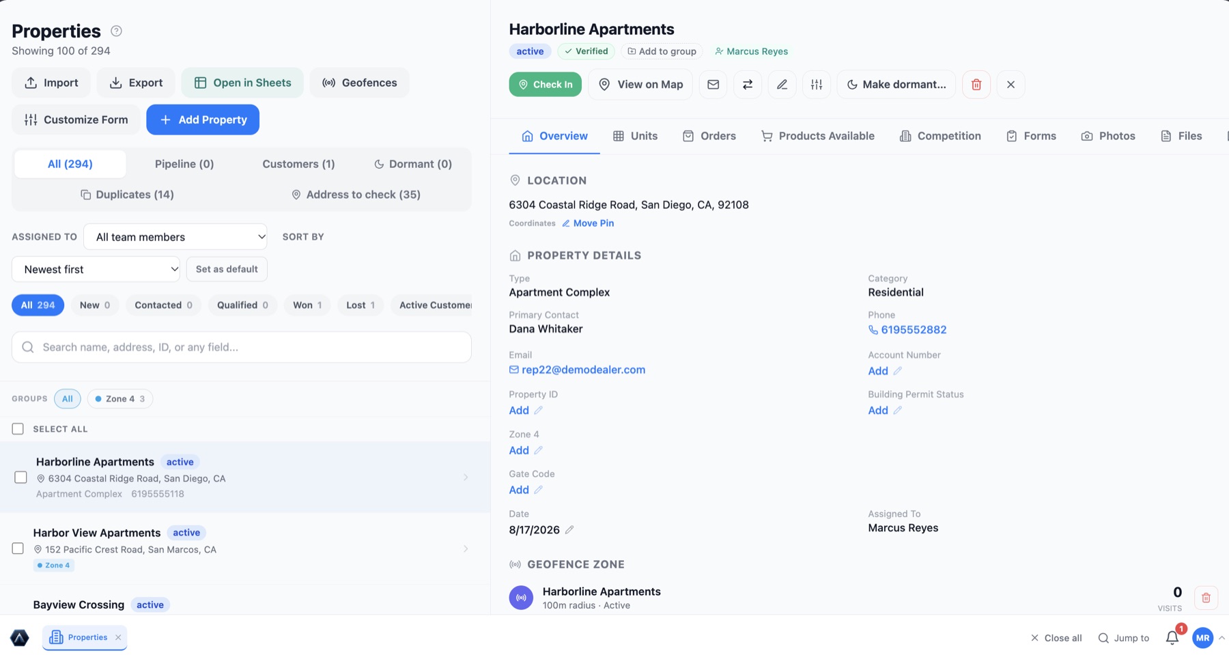Click pencil next to Account Number Add

897,371
